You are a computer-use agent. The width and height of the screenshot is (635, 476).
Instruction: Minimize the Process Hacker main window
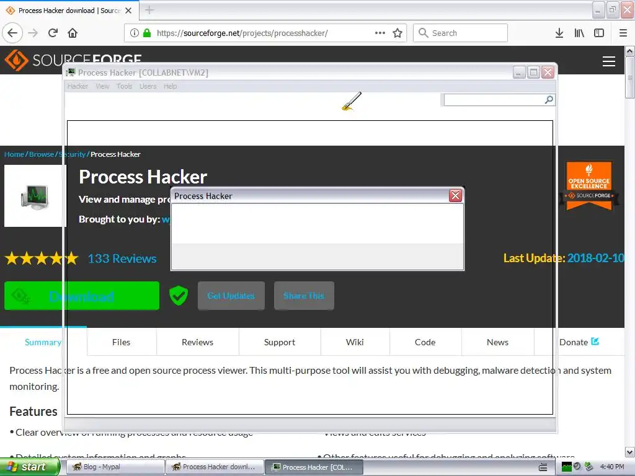(519, 73)
